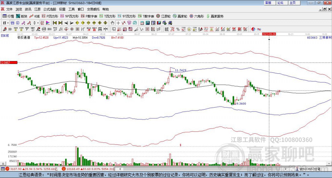This screenshot has width=332, height=178.
Task: Open the 9P四方形 tool
Action: coord(69,16)
